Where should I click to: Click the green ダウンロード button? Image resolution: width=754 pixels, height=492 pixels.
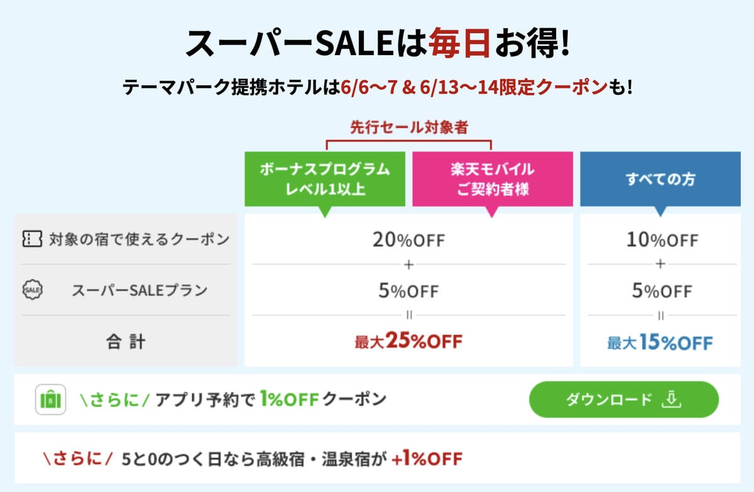[623, 400]
